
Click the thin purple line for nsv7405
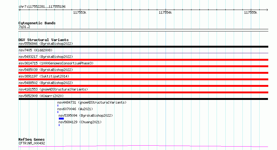(x=143, y=53)
